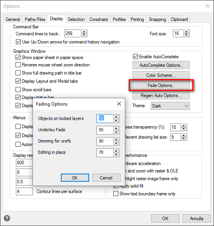Screen dimensions: 214x226
Task: Increase Objects on locked layers value
Action: pos(116,116)
